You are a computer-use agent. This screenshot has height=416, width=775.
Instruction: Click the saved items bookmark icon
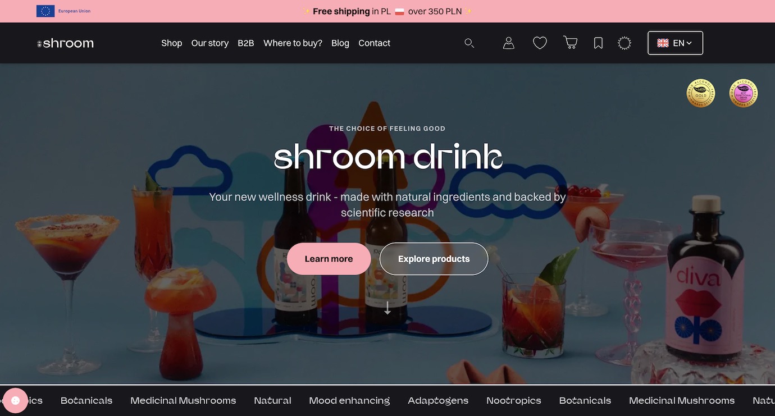(x=598, y=42)
